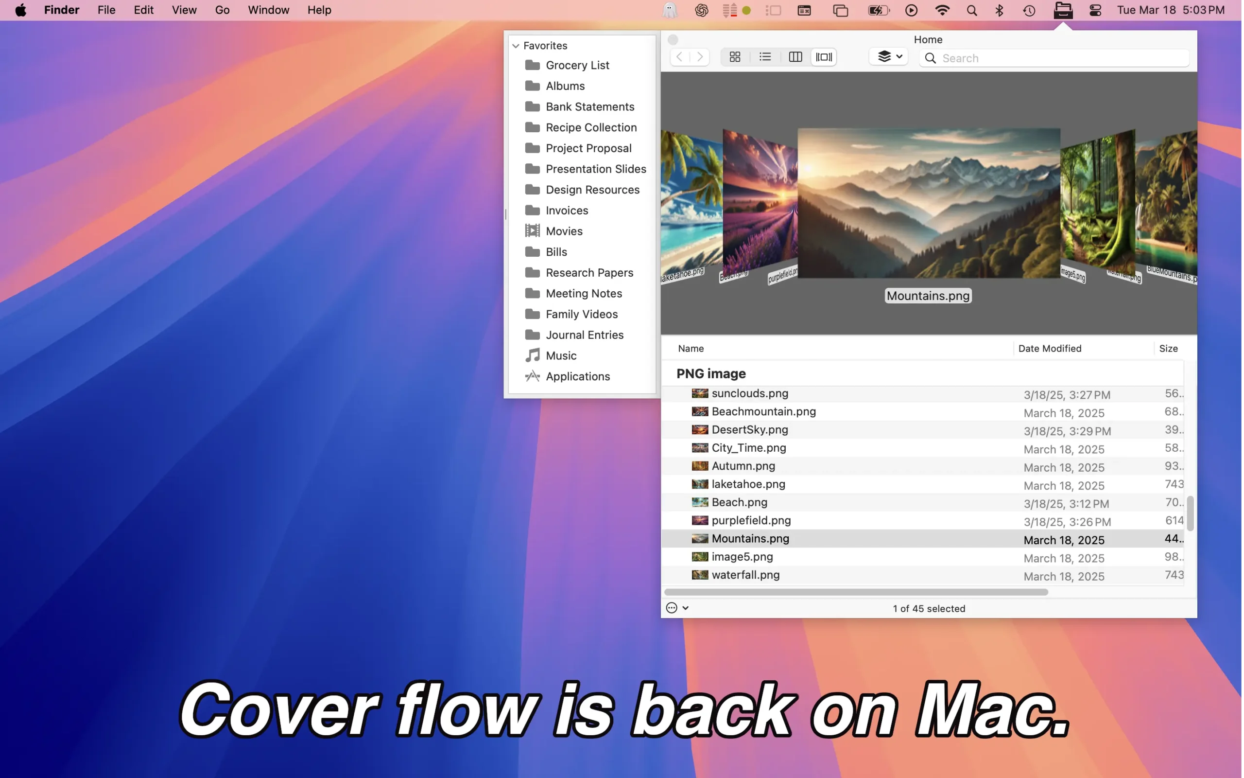The width and height of the screenshot is (1244, 778).
Task: Sort by the Name column header
Action: pyautogui.click(x=691, y=348)
